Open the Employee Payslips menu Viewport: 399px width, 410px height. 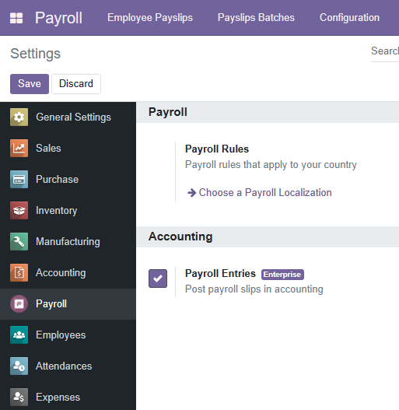(150, 18)
